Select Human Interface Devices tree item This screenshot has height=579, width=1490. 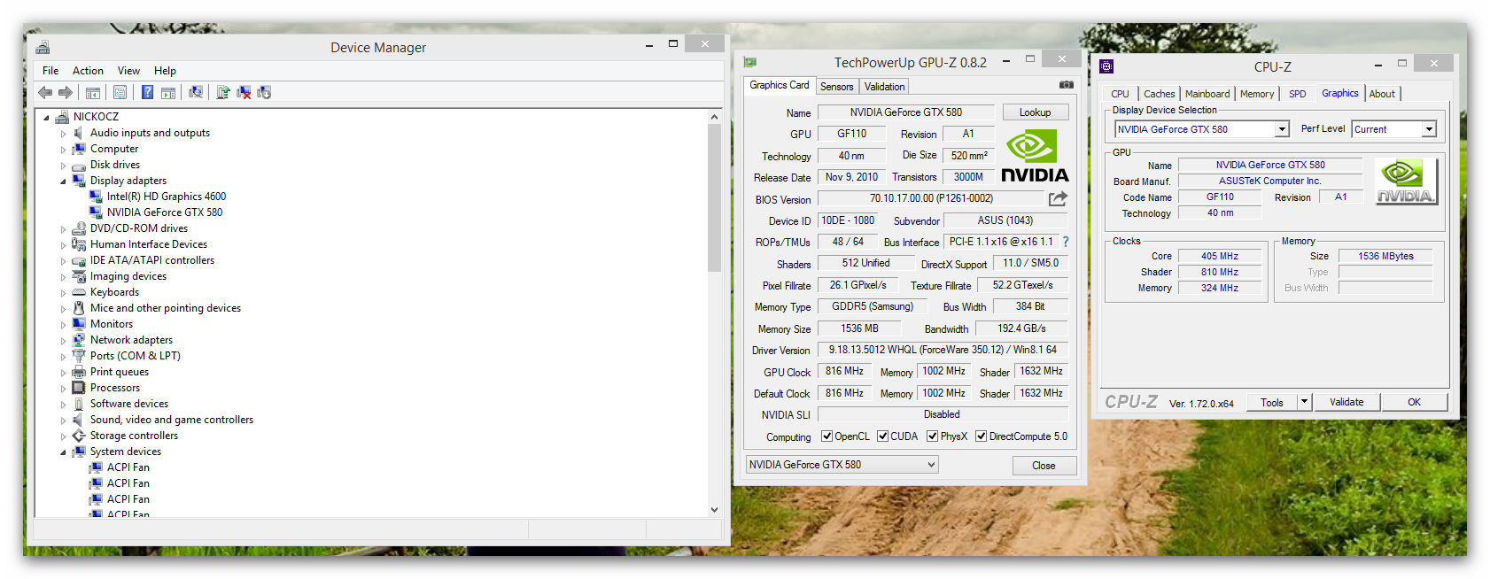tap(149, 244)
